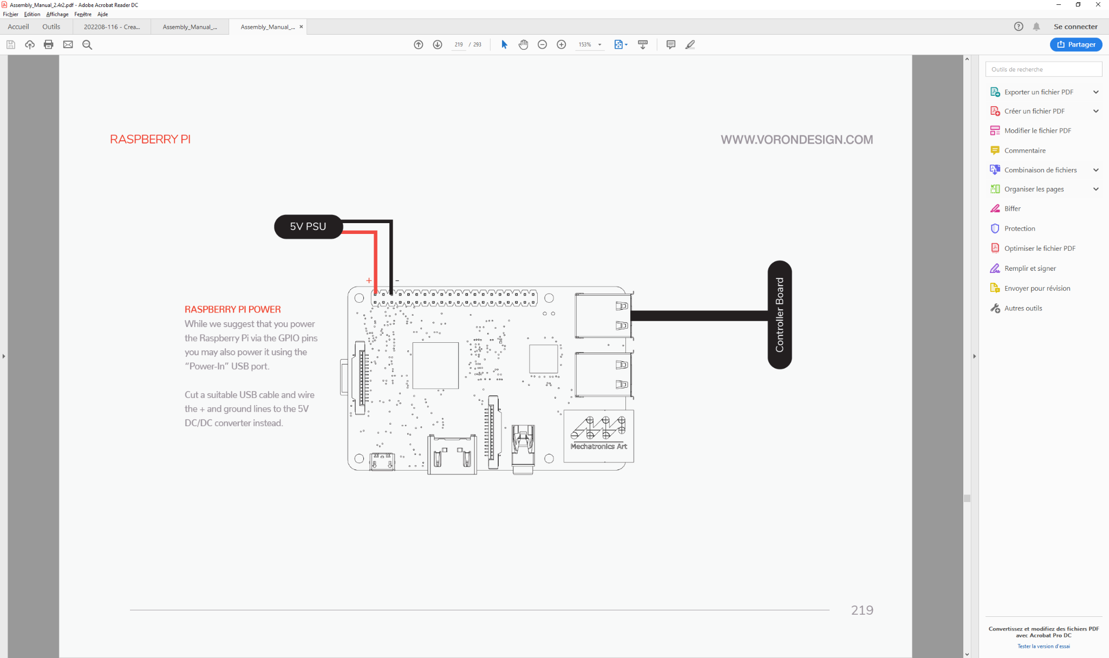Expand Organiser les pages section
The image size is (1109, 658).
1095,189
